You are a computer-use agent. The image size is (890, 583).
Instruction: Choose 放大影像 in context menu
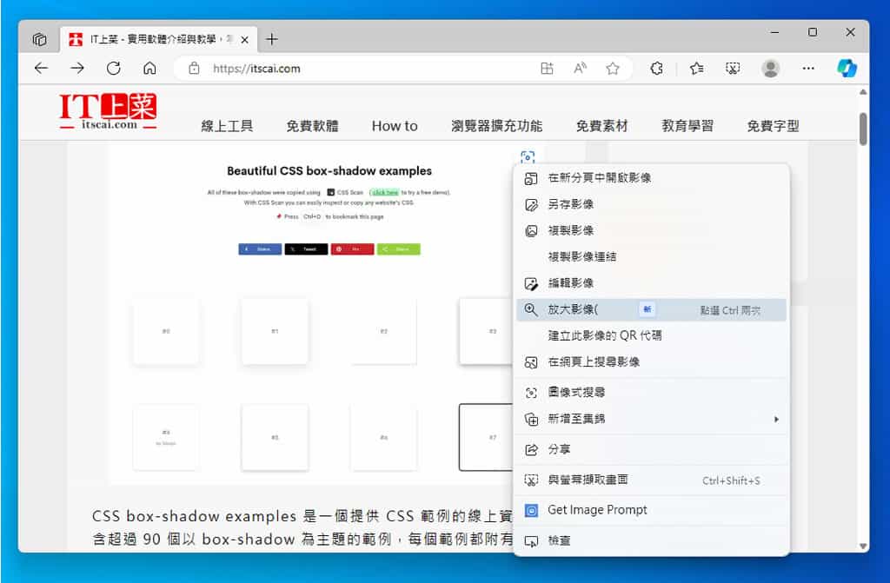pyautogui.click(x=573, y=309)
